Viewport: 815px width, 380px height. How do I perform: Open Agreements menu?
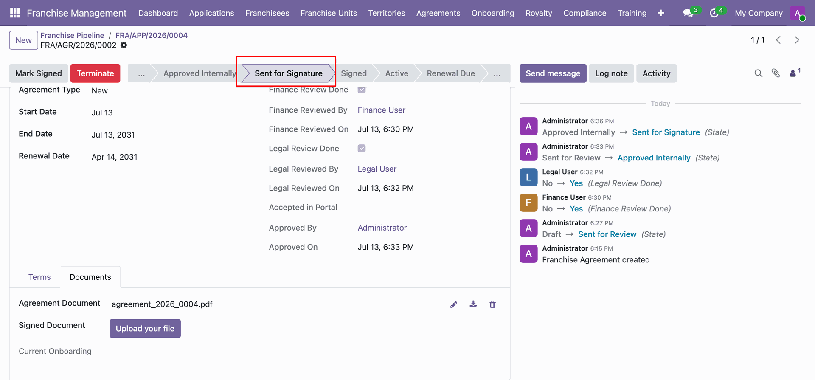438,13
